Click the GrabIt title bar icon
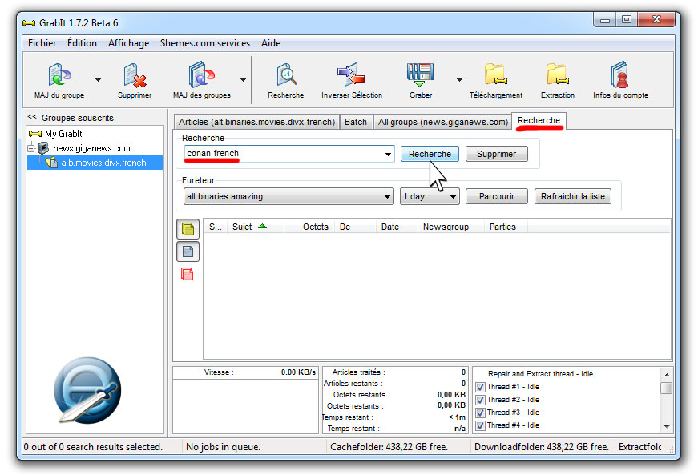 coord(29,23)
